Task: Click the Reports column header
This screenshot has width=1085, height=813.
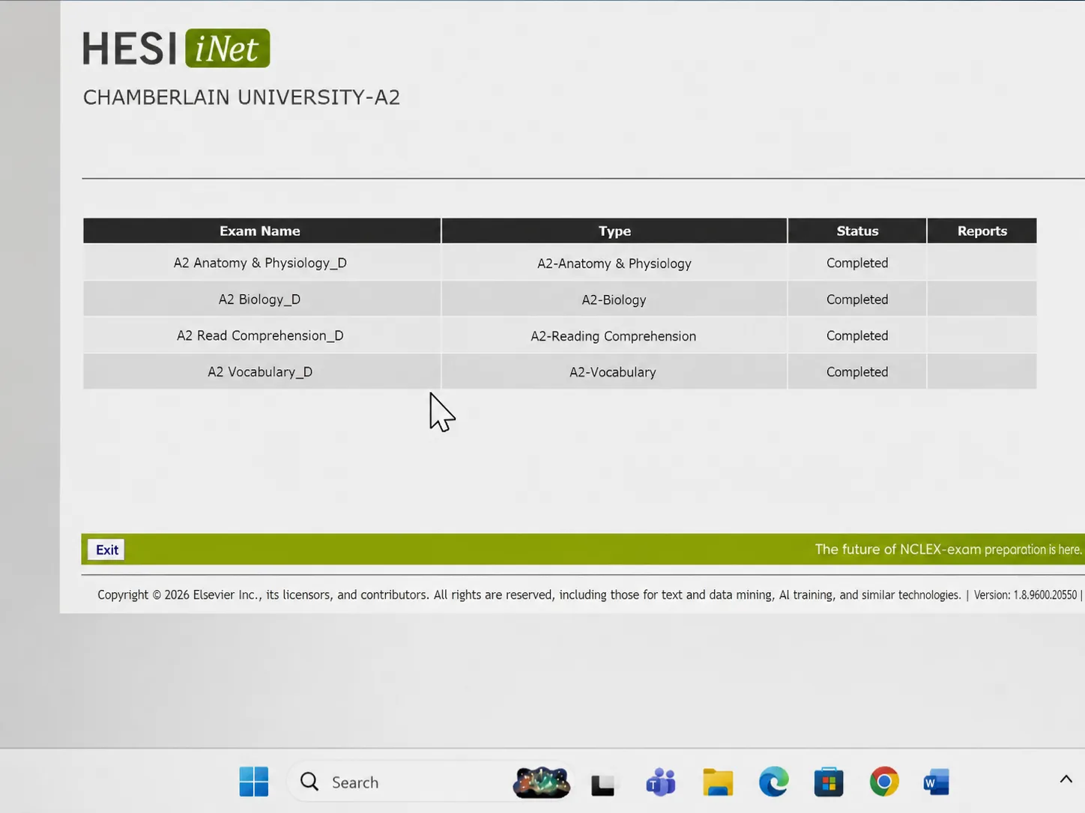Action: 982,231
